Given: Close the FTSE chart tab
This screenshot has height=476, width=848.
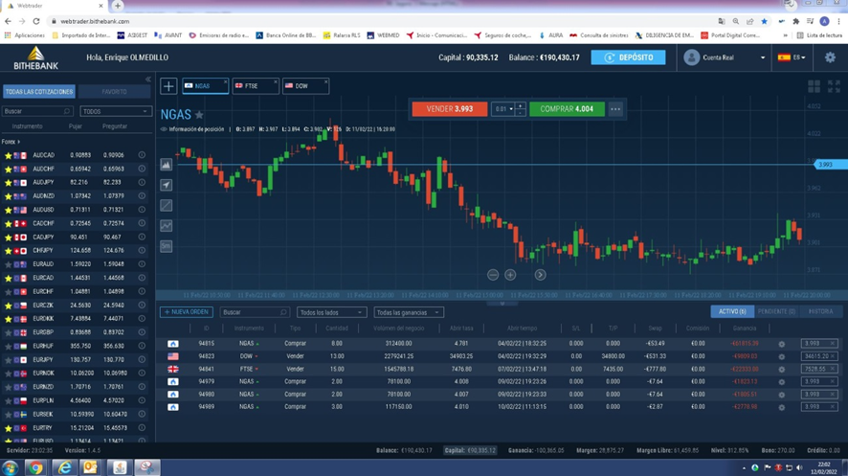Looking at the screenshot, I should click(x=276, y=82).
